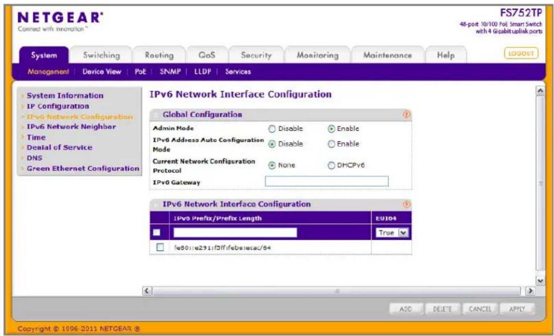Screen dimensions: 554x336
Task: Click right arrow of horizontal scrollbar
Action: click(x=530, y=291)
